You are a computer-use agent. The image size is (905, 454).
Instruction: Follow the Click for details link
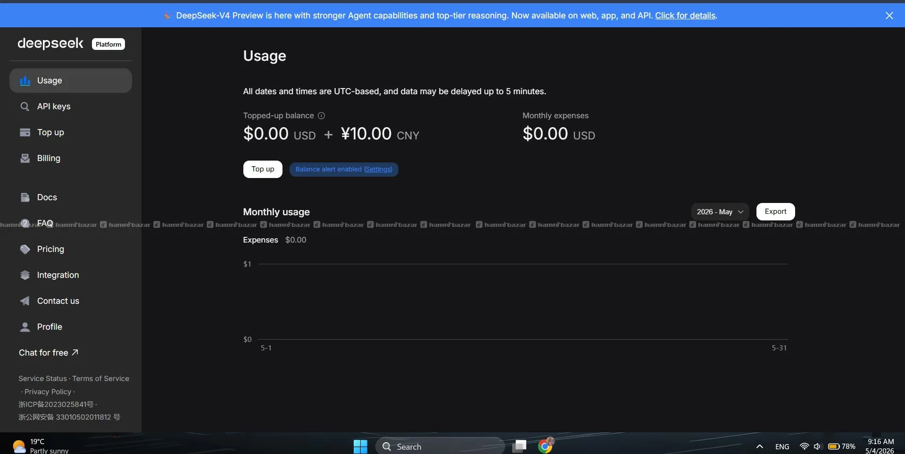coord(685,16)
